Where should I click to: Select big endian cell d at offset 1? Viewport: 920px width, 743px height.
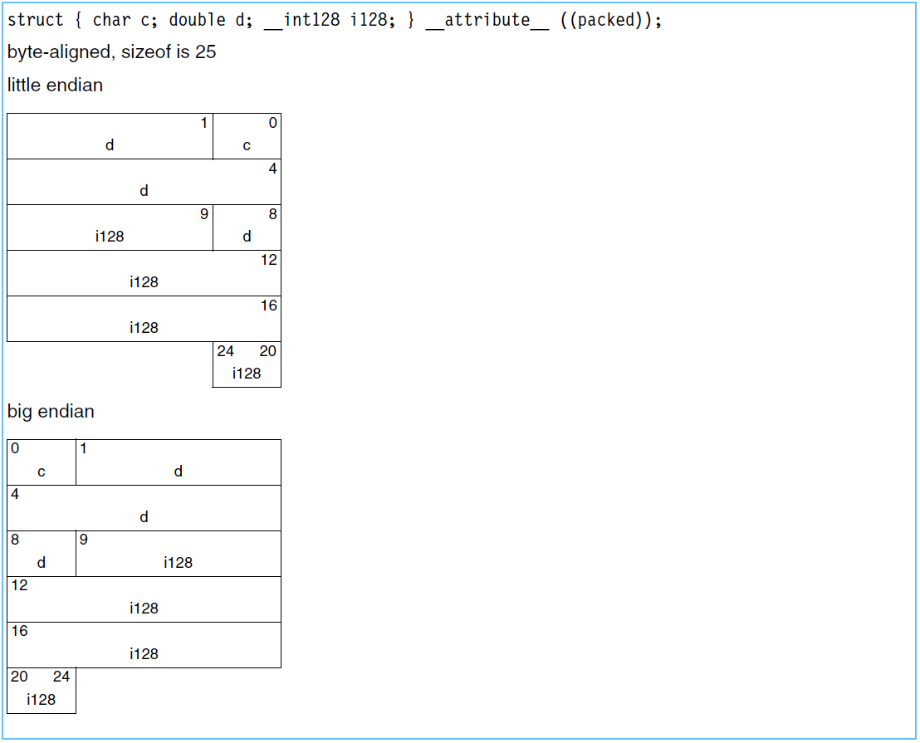[178, 462]
